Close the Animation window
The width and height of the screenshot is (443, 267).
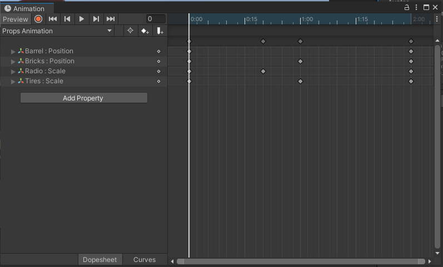[435, 7]
